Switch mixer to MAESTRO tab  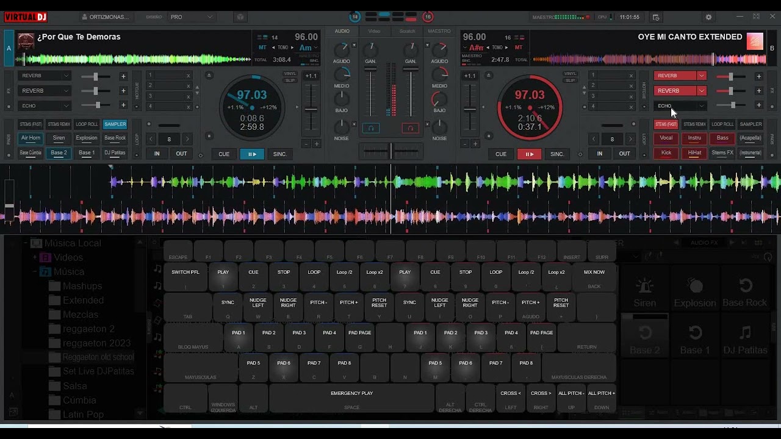[x=439, y=31]
